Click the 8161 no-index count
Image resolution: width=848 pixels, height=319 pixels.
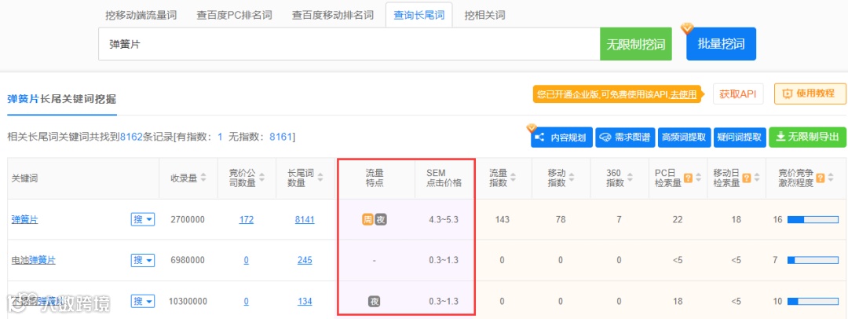coord(280,137)
